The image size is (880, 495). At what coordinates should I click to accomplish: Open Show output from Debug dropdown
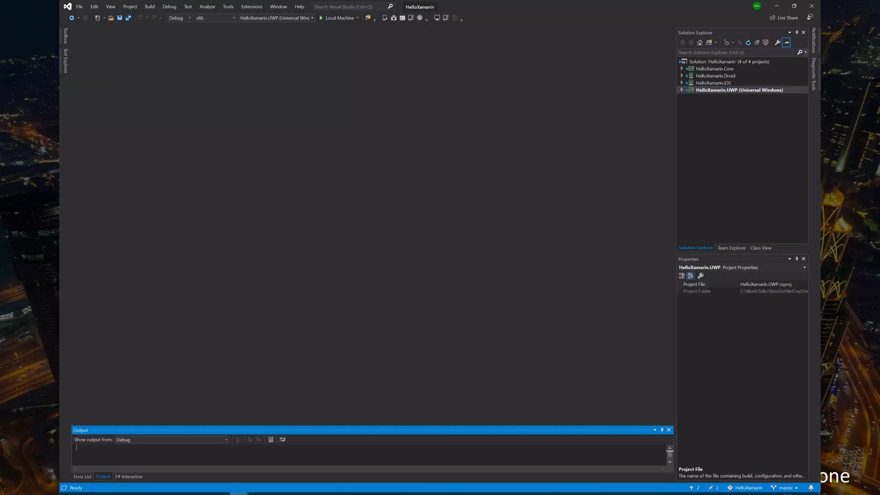pyautogui.click(x=172, y=440)
